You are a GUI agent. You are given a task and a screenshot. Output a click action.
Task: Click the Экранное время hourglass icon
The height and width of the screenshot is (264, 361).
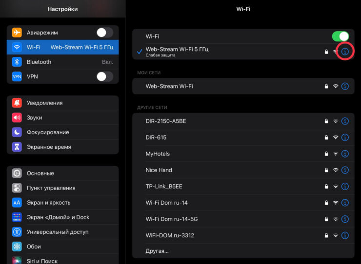coord(17,147)
